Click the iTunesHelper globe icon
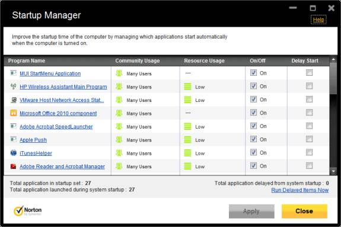This screenshot has height=227, width=341. [14, 153]
